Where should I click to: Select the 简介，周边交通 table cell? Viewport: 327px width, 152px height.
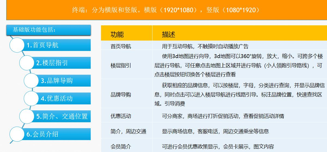128,131
